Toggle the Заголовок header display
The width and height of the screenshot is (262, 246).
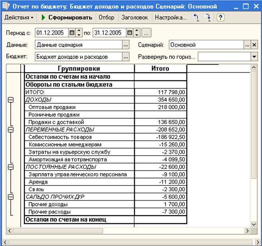[135, 18]
